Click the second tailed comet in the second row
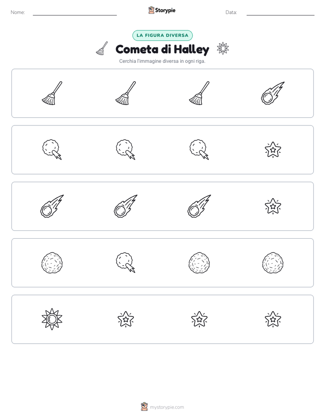 (126, 150)
